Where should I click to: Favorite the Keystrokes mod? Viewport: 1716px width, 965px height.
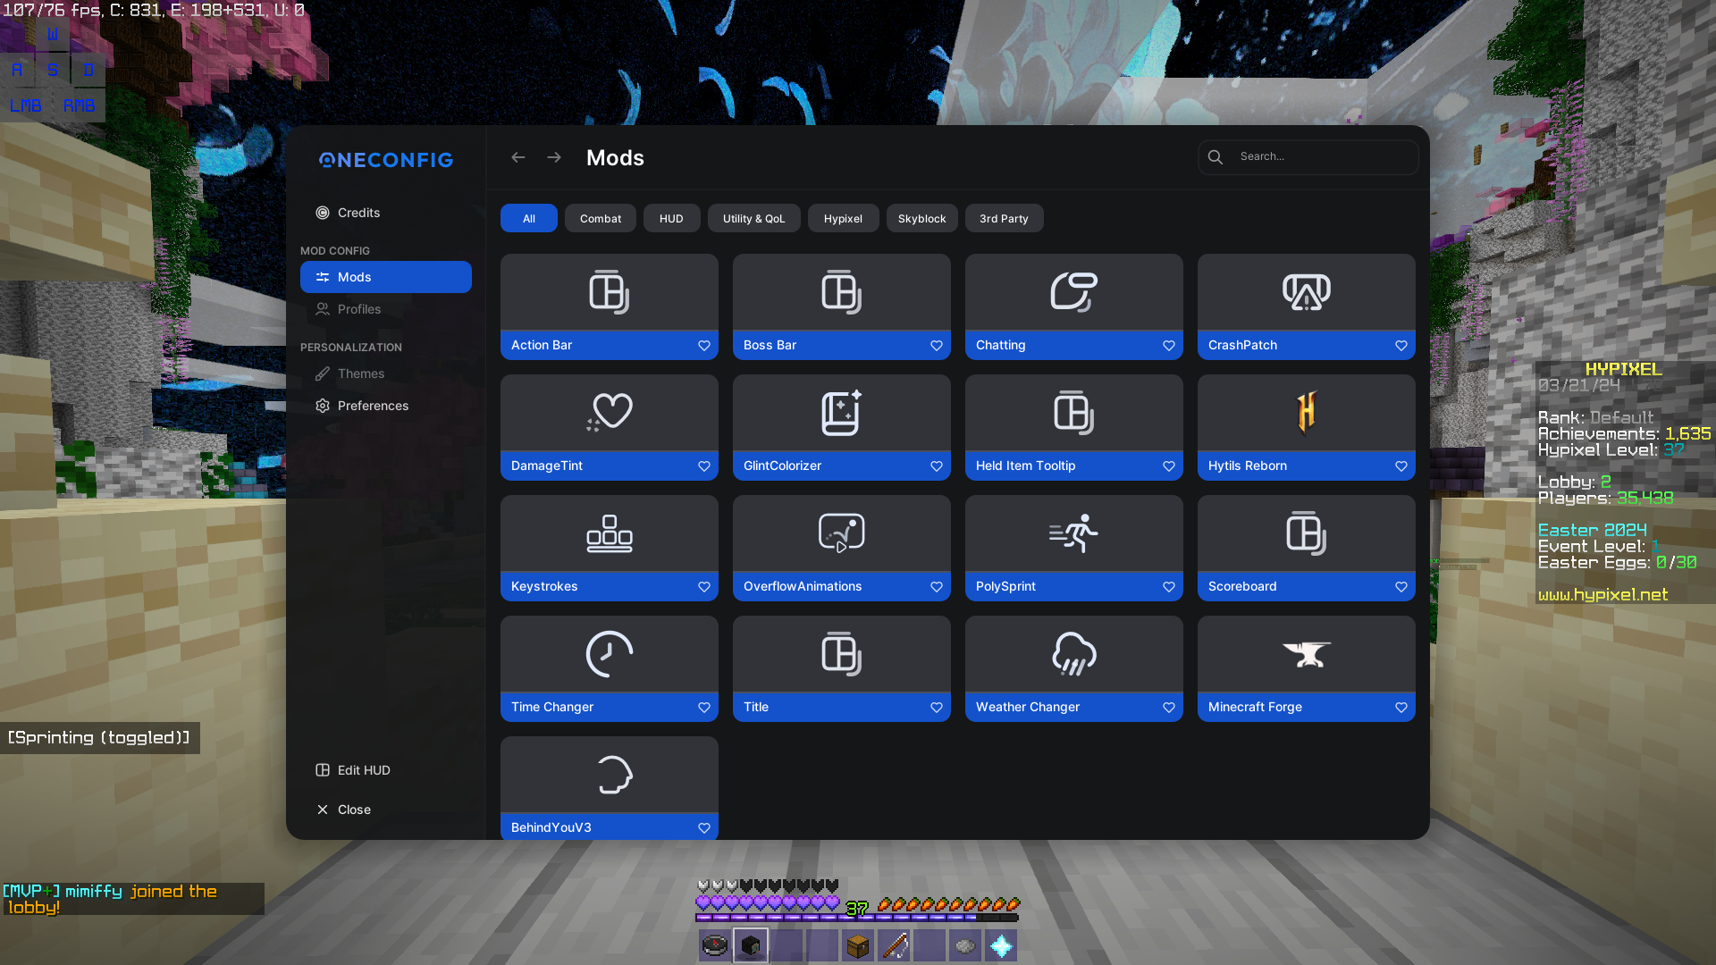click(x=704, y=587)
